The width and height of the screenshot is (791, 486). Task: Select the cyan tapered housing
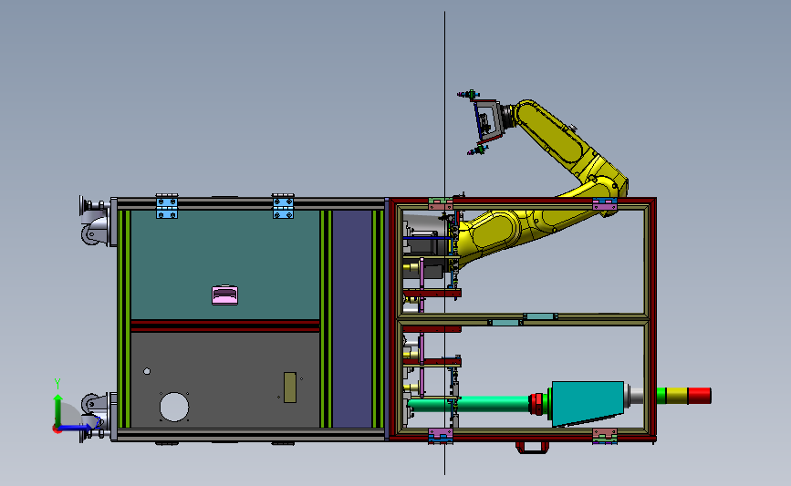[x=588, y=403]
